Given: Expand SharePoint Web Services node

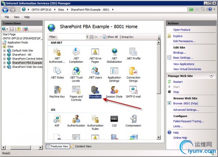Looking at the screenshot, I should (x=4, y=67).
